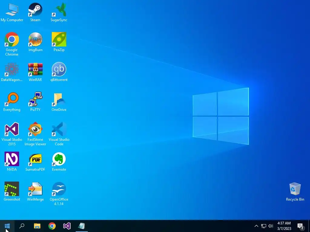This screenshot has height=232, width=310.
Task: Select the ImgBurn desktop shortcut
Action: tap(35, 42)
